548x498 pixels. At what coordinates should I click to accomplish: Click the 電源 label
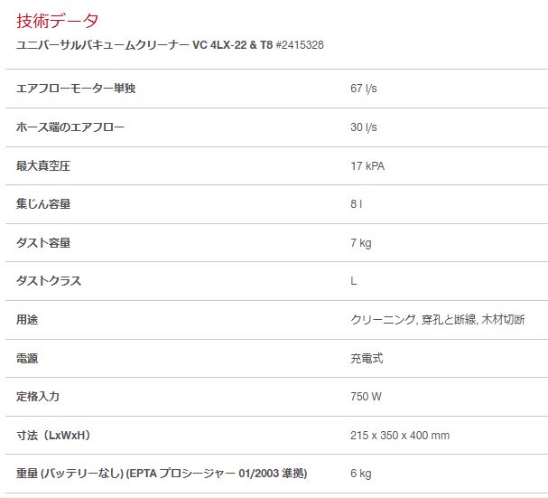tap(27, 359)
